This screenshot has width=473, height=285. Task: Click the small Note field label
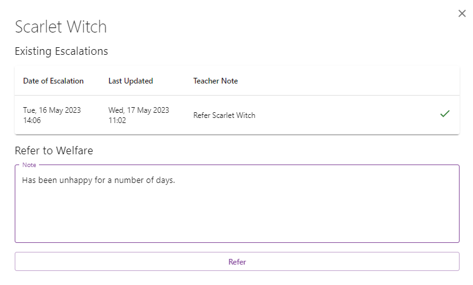click(29, 164)
